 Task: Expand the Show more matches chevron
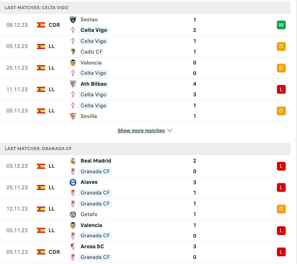170,130
